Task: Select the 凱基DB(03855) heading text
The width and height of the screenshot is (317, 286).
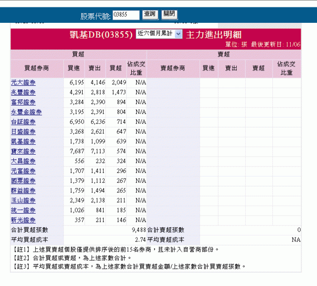Action: (101, 35)
